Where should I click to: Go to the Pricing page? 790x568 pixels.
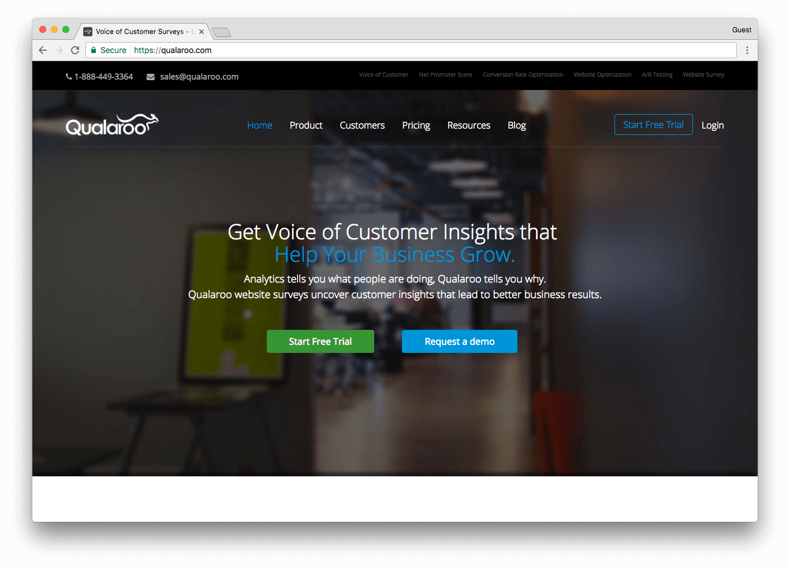pos(416,125)
